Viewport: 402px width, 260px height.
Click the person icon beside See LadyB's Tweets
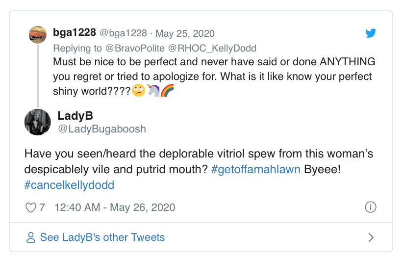[x=31, y=238]
